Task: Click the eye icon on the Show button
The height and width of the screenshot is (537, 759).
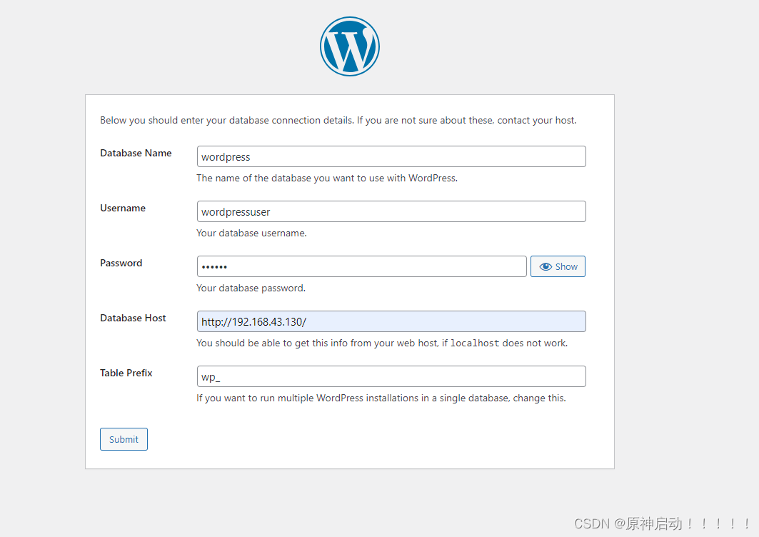Action: tap(546, 266)
